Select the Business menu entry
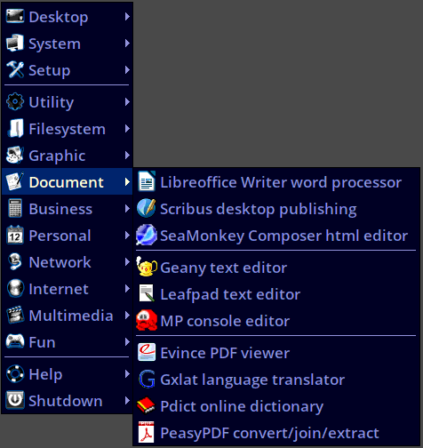 [x=67, y=209]
